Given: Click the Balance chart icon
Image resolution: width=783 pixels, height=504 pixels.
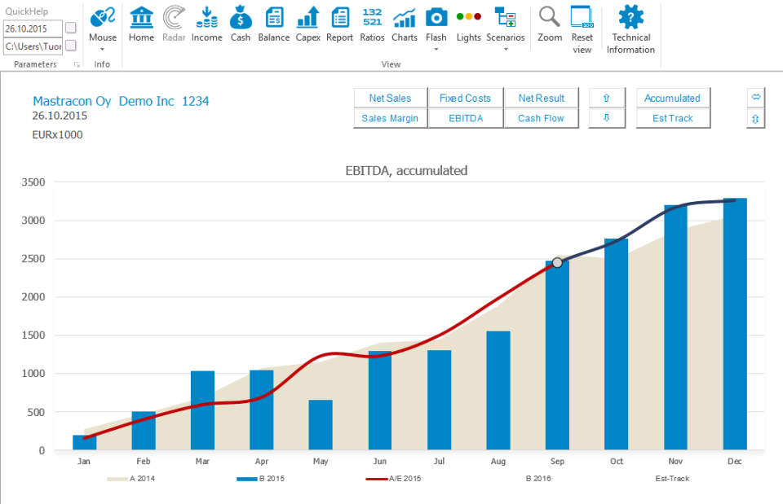Looking at the screenshot, I should 274,23.
